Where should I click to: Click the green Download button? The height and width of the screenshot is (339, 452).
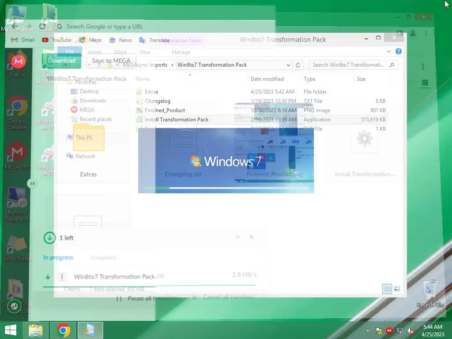pos(61,61)
